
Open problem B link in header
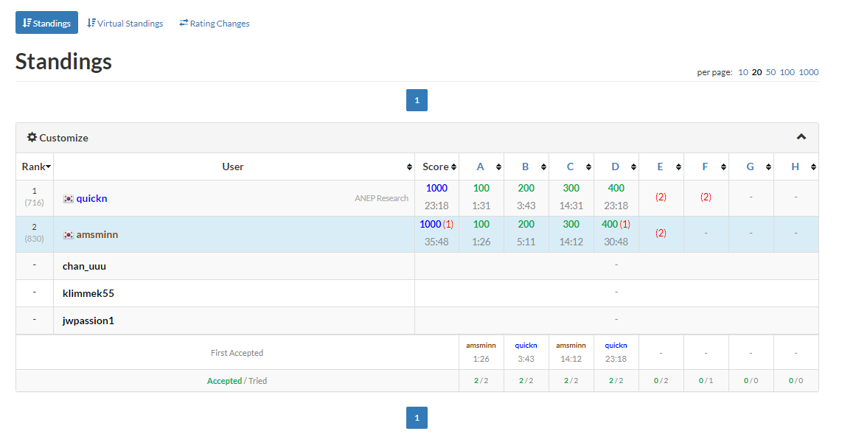click(x=525, y=167)
